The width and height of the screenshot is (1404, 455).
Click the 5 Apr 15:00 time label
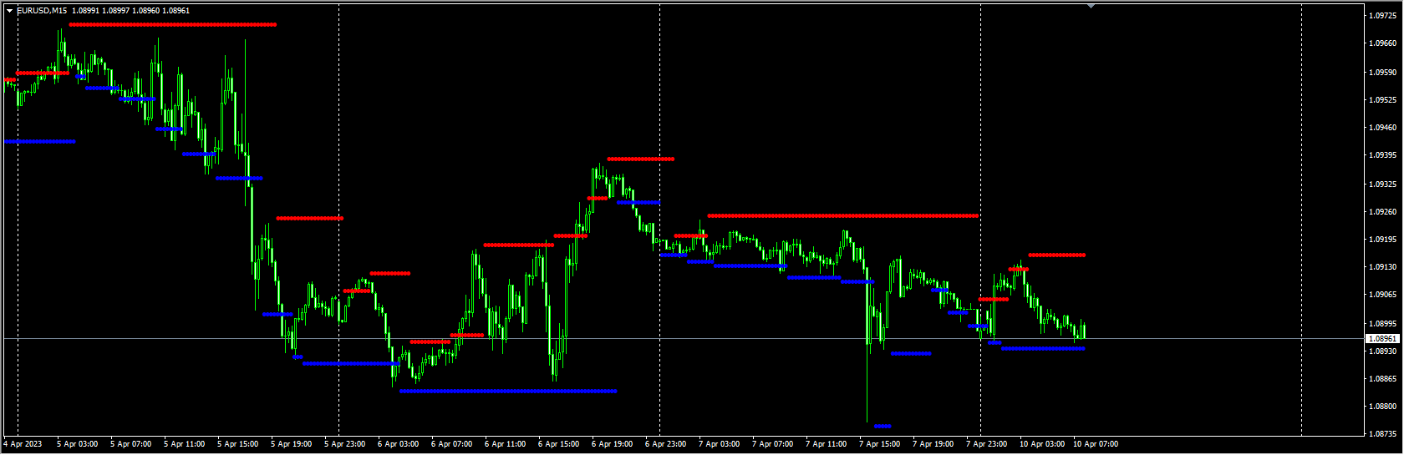coord(238,444)
